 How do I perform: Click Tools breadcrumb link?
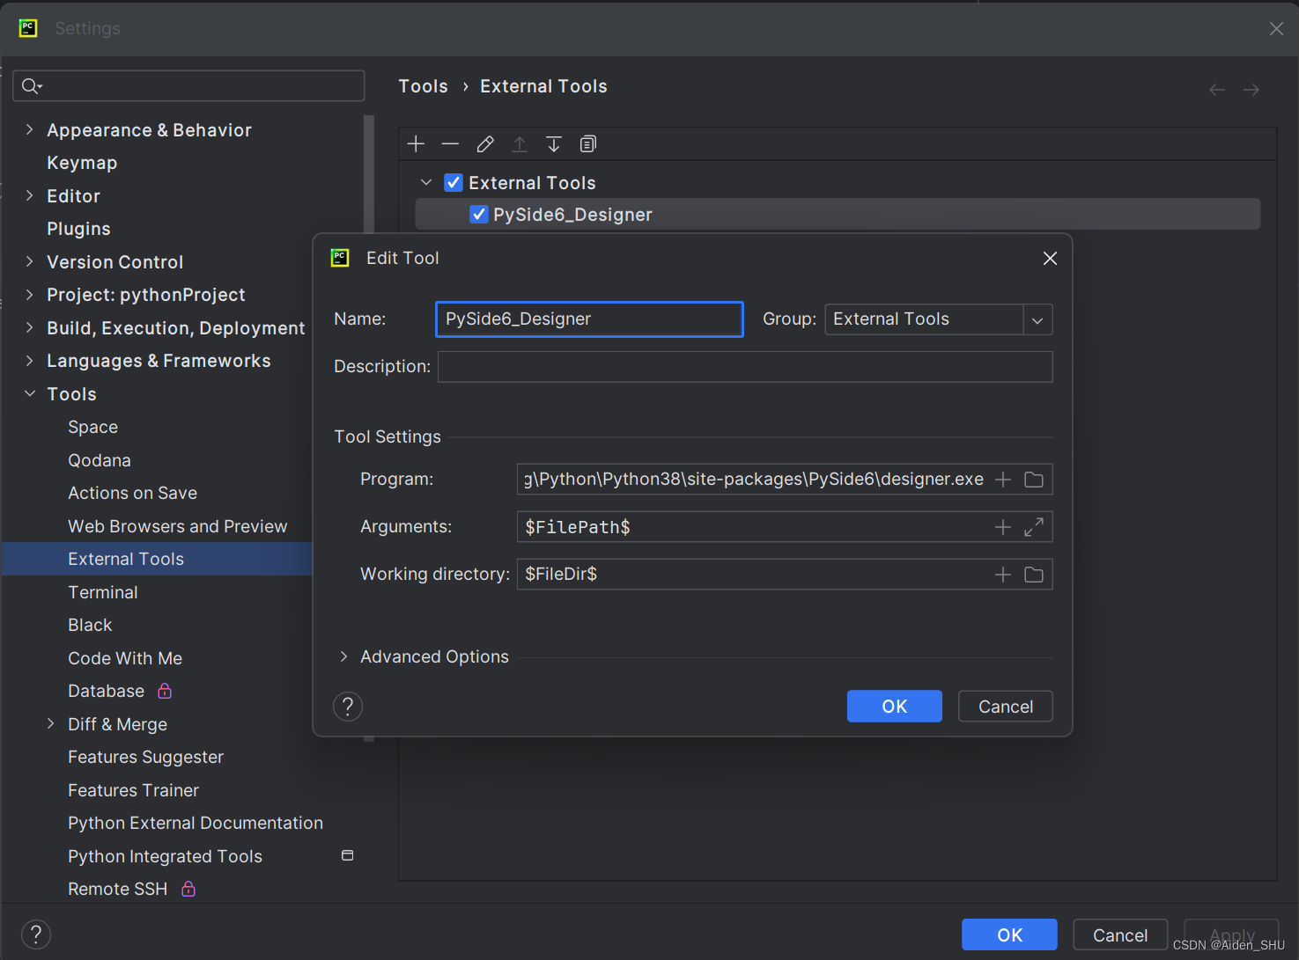click(x=424, y=86)
